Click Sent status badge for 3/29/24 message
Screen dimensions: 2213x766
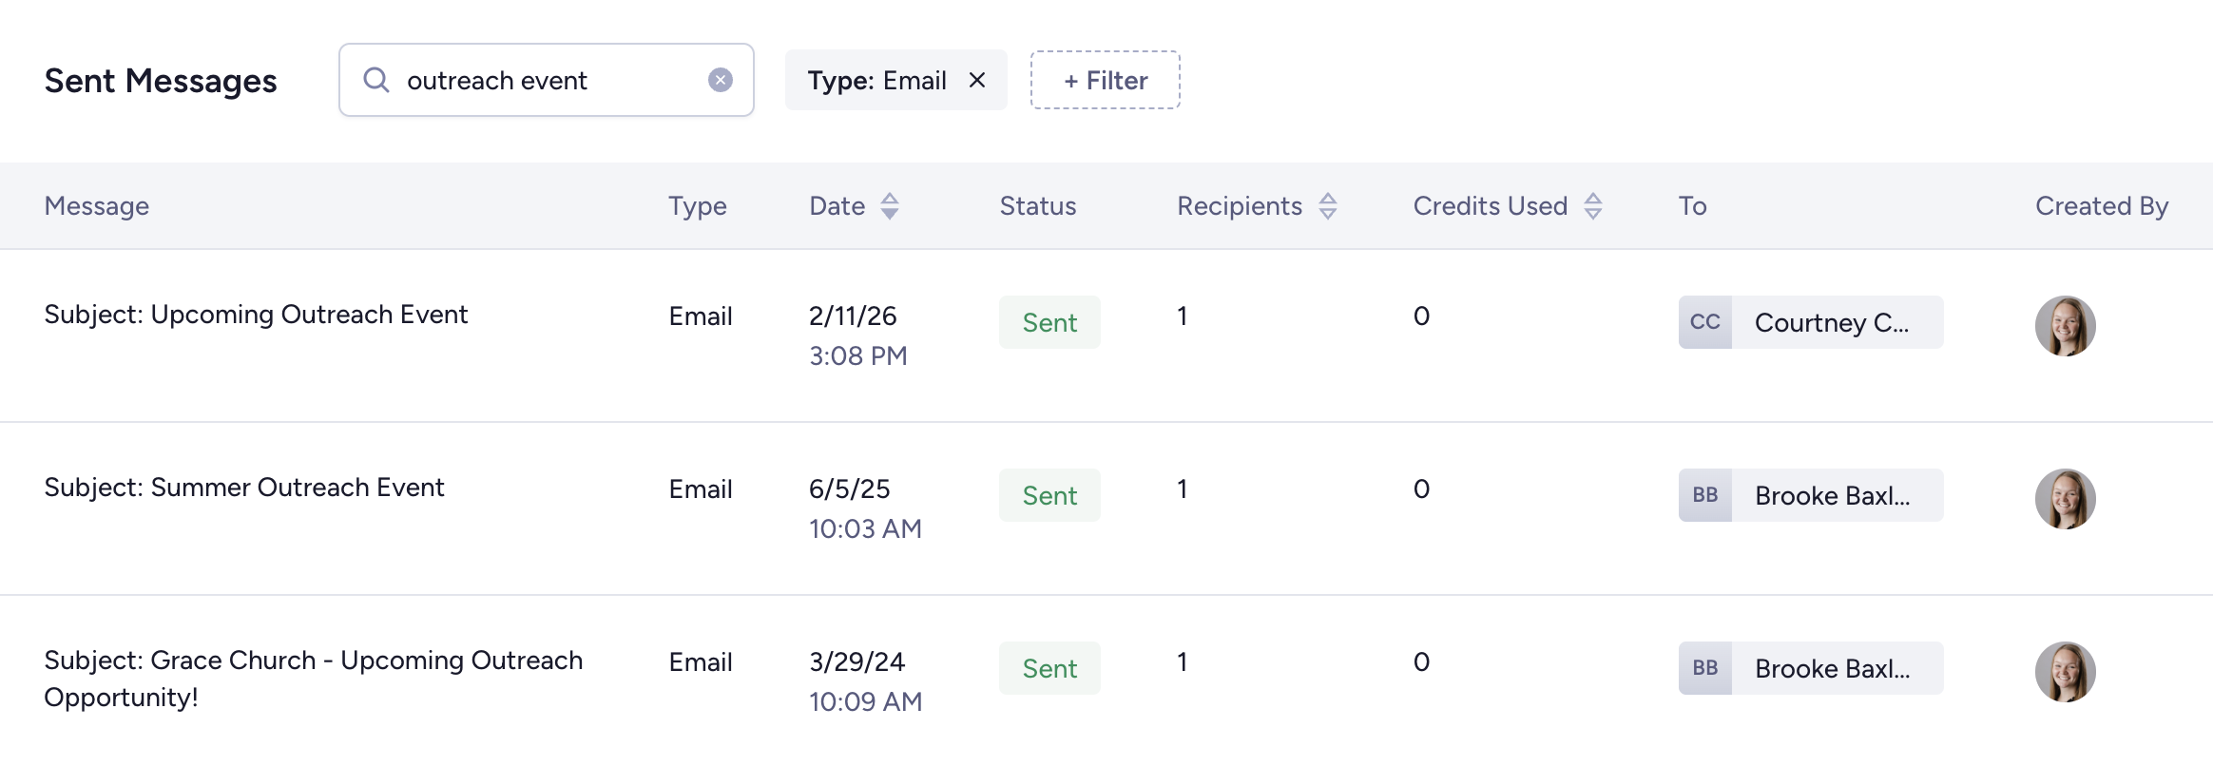click(1049, 668)
